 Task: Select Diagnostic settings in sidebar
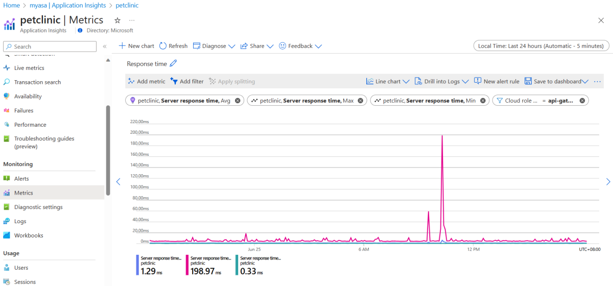tap(38, 207)
